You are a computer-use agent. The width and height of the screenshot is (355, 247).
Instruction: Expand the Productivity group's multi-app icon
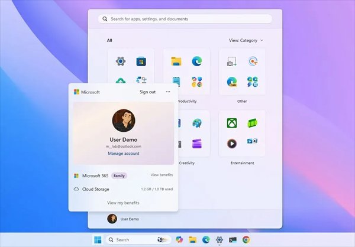[197, 82]
